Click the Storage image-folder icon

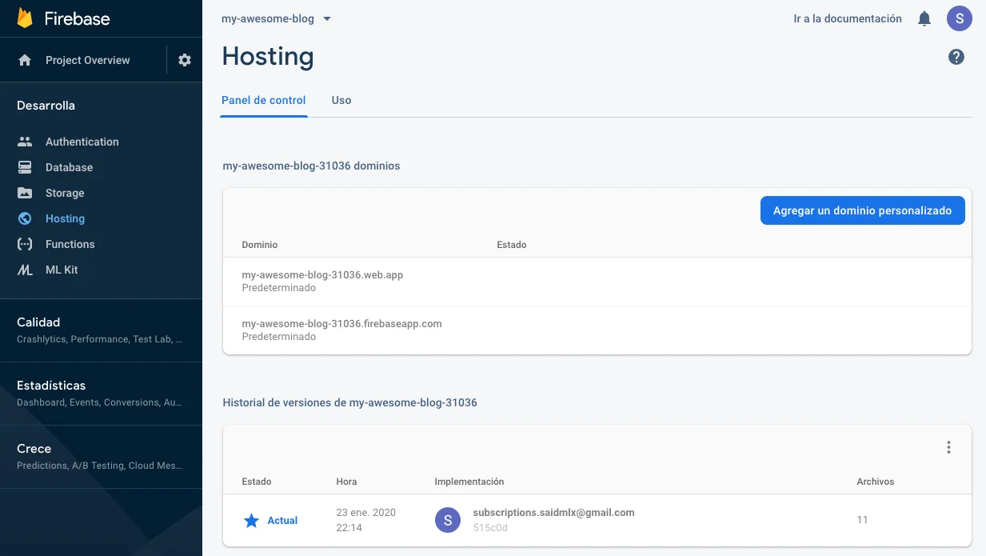tap(25, 193)
